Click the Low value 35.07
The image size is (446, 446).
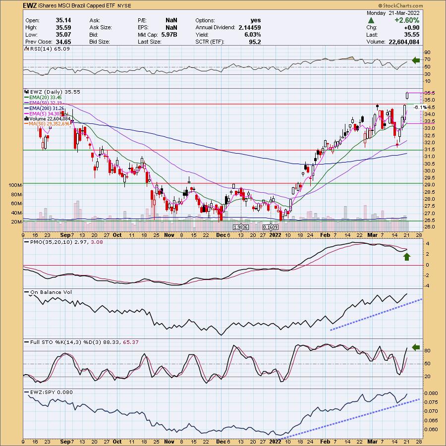pyautogui.click(x=63, y=35)
